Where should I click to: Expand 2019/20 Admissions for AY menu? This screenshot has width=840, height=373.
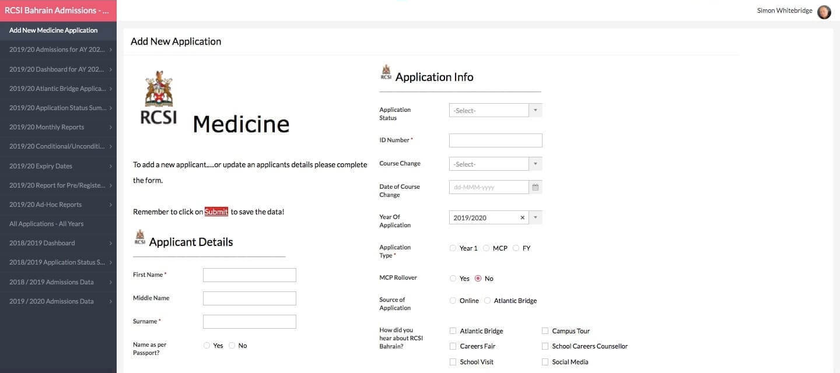point(58,50)
